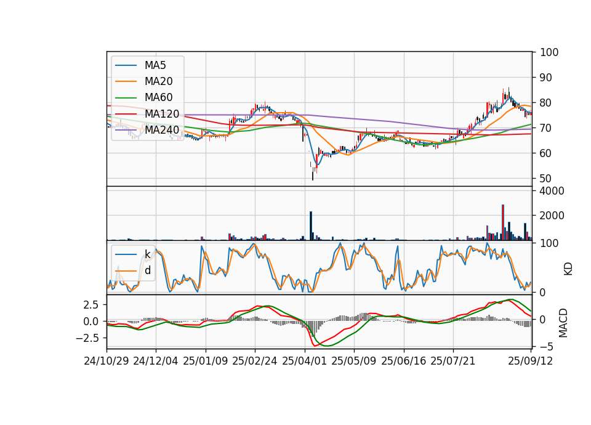Click the price axis value 100
The image size is (591, 425).
[x=549, y=52]
